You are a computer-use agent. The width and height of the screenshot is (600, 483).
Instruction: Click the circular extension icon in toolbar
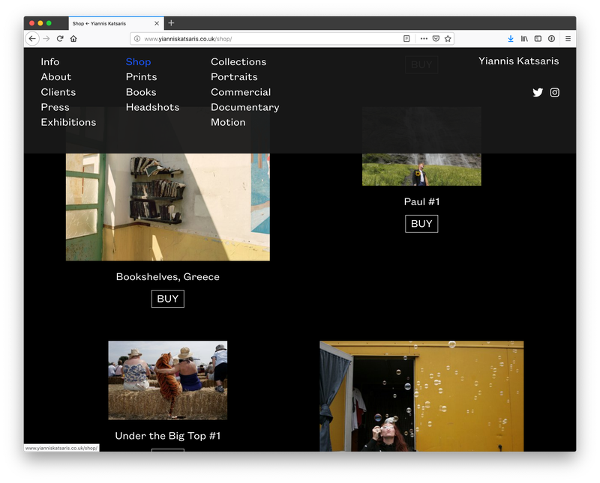551,39
